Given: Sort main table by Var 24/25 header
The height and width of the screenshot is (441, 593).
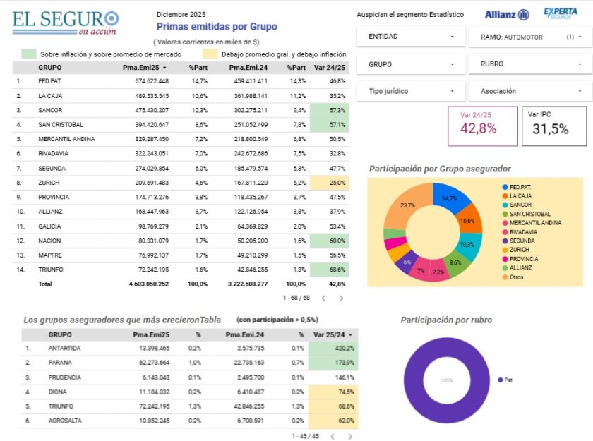Looking at the screenshot, I should 329,68.
